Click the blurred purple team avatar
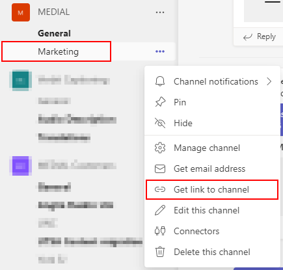 point(21,166)
